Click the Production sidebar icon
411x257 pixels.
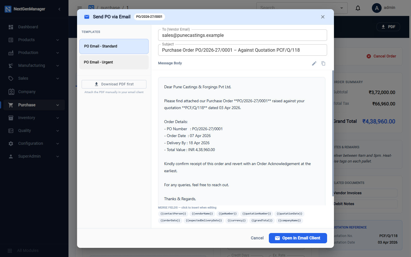pyautogui.click(x=11, y=53)
